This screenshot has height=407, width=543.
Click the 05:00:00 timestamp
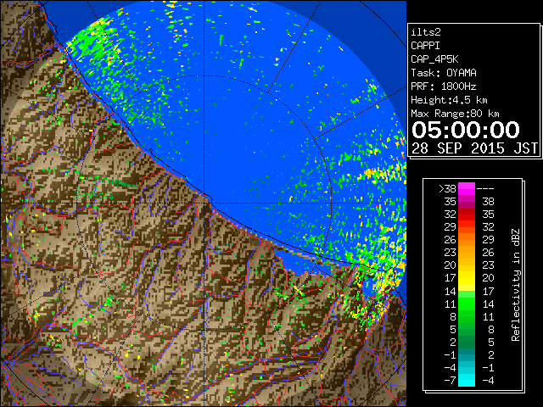coord(466,130)
